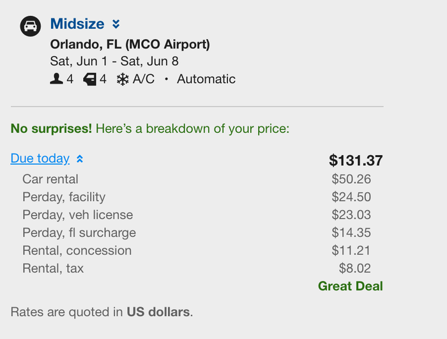Screen dimensions: 447x339
Task: Click the Great Deal label
Action: [x=351, y=286]
